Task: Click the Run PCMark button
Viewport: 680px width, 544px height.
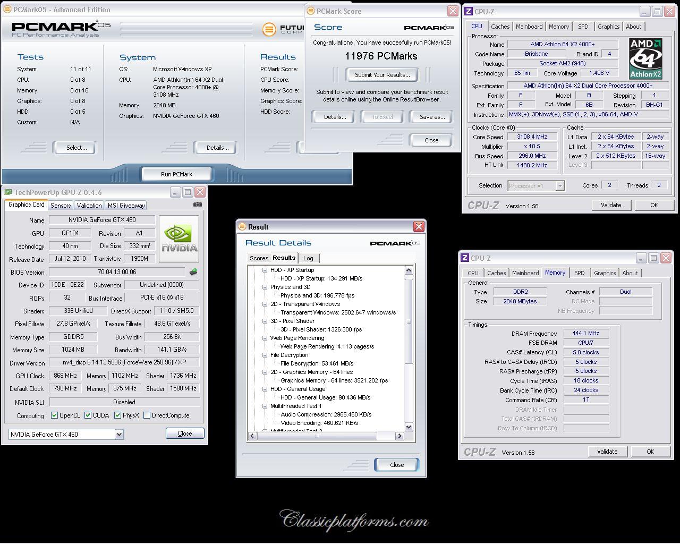Action: (x=176, y=174)
